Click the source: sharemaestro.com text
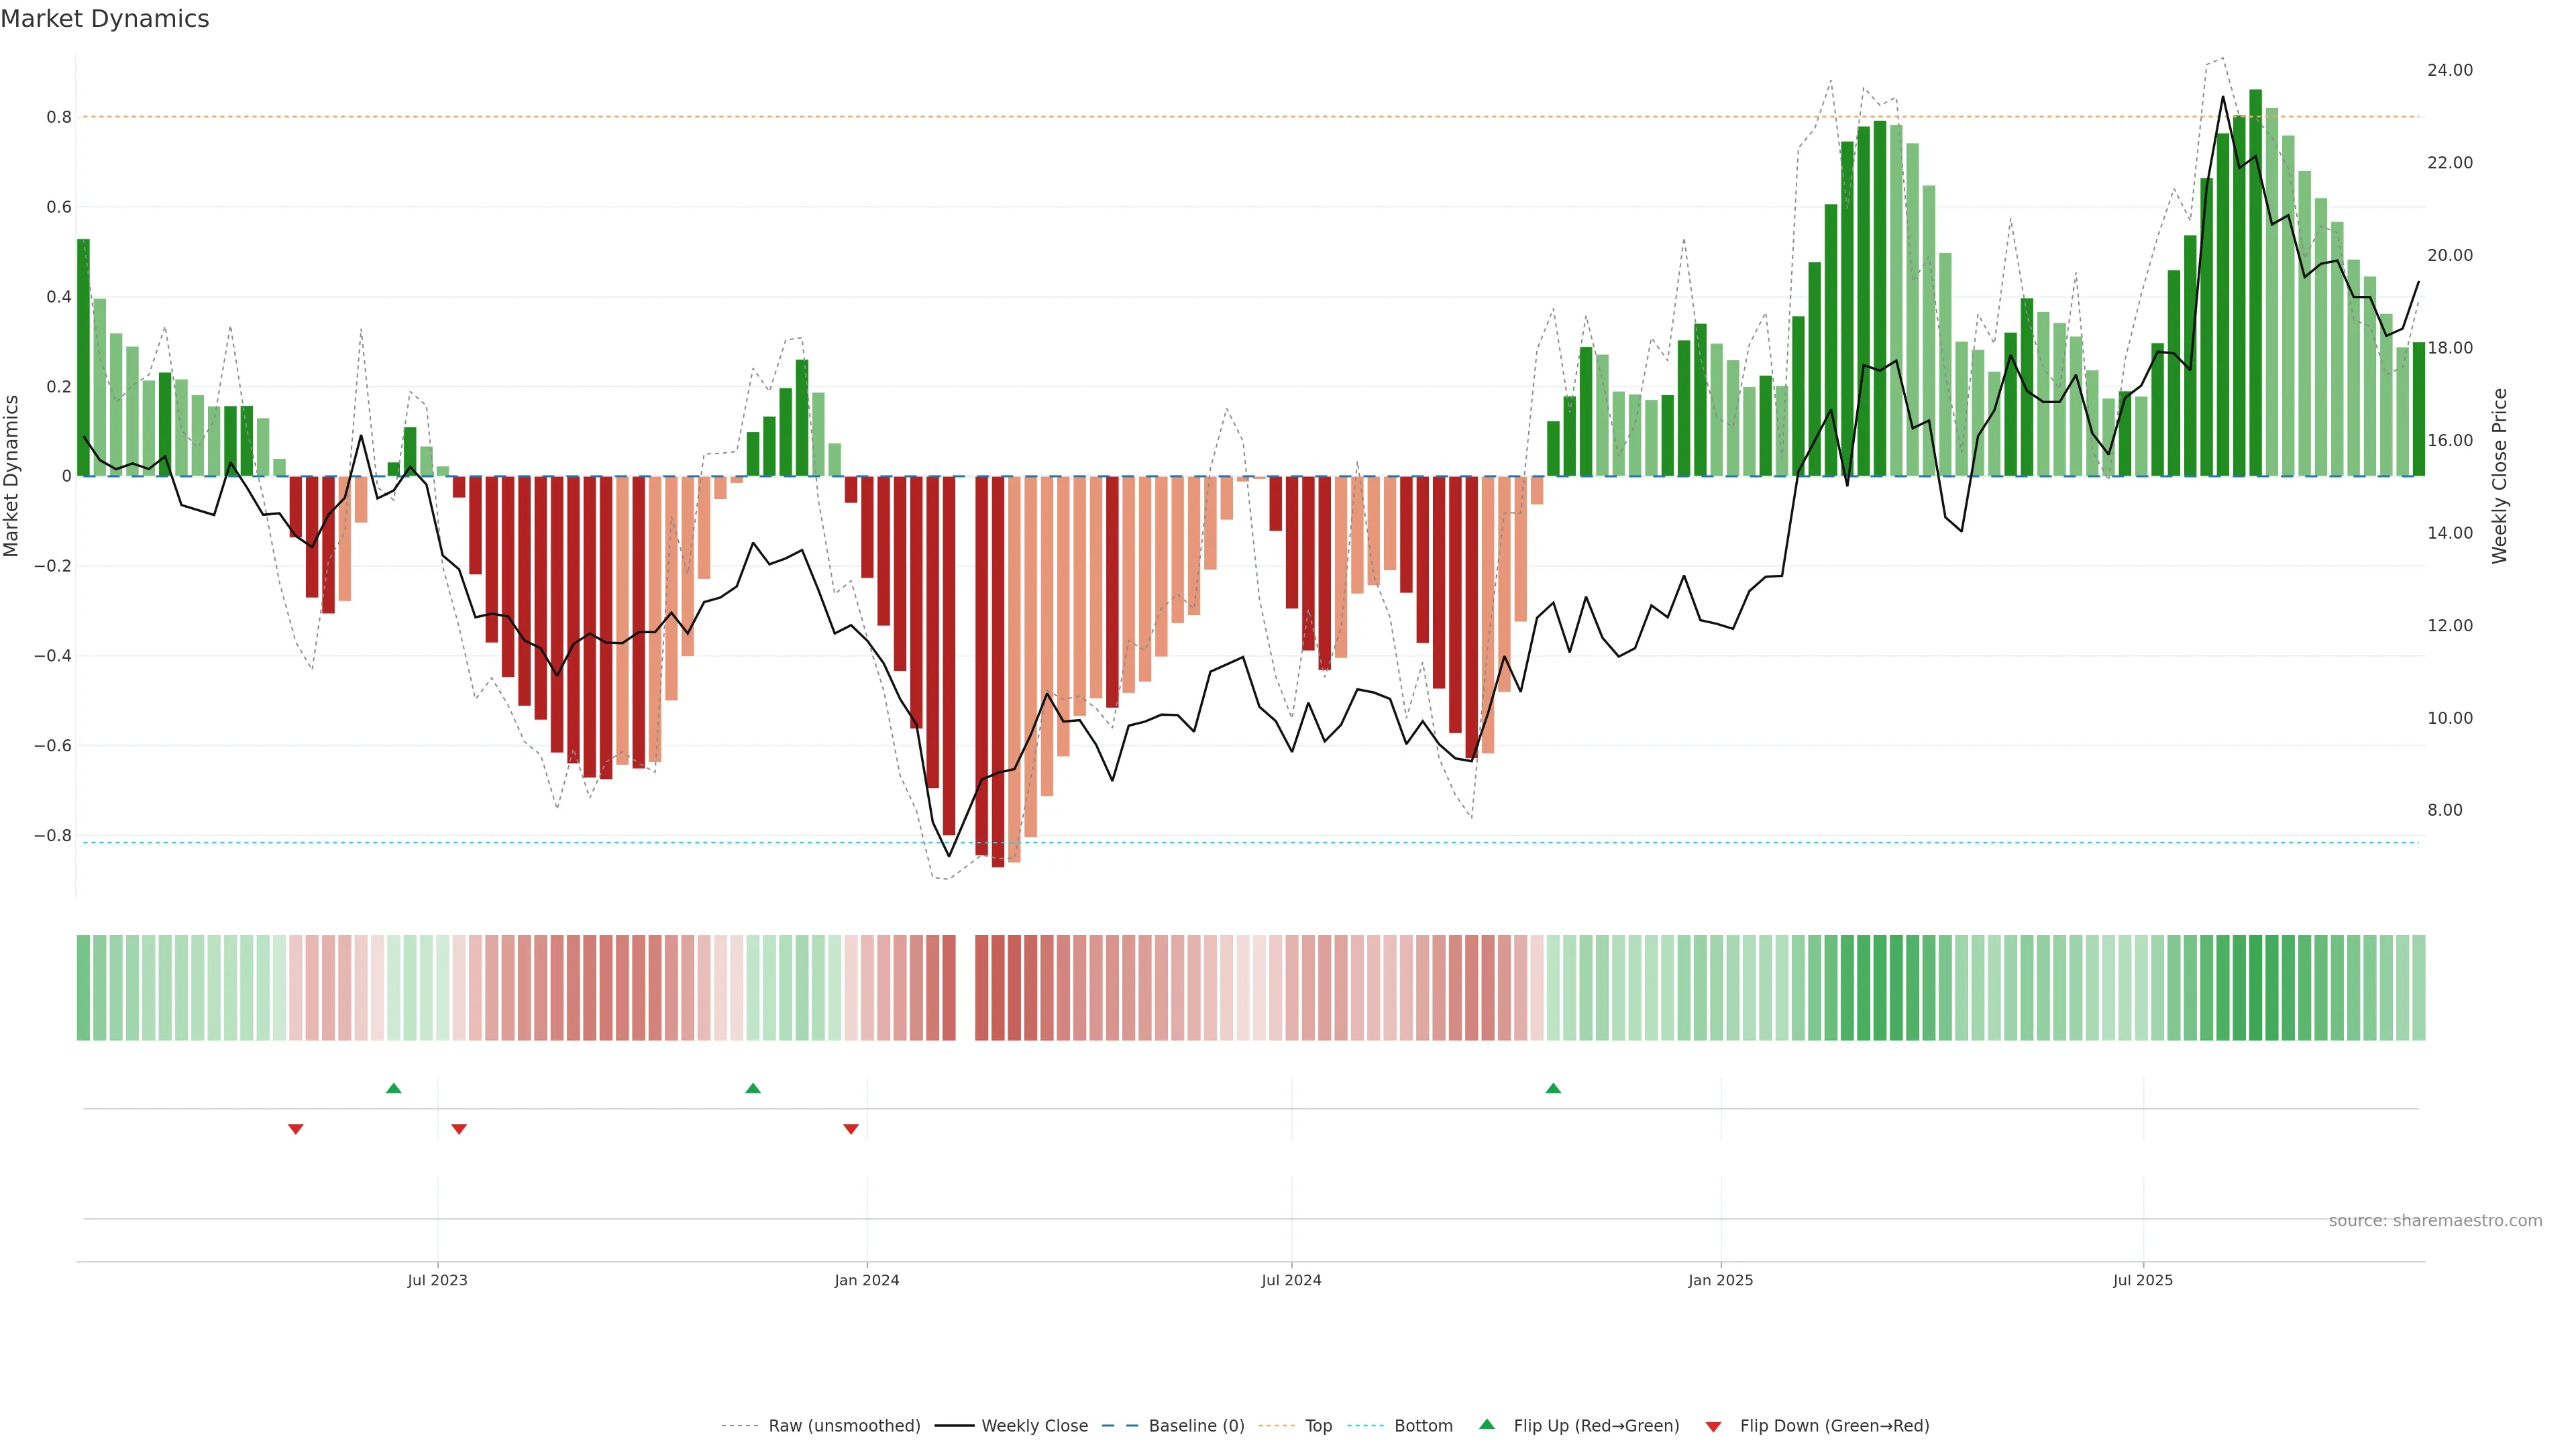Screen dimensions: 2576x1449 pyautogui.click(x=2435, y=1221)
